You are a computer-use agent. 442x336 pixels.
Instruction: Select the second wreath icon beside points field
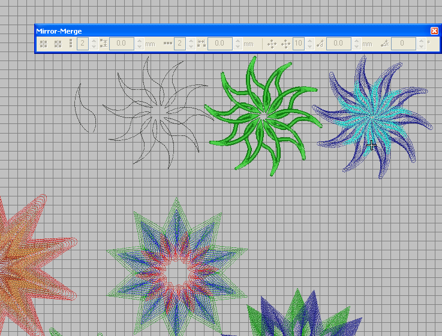click(x=285, y=44)
